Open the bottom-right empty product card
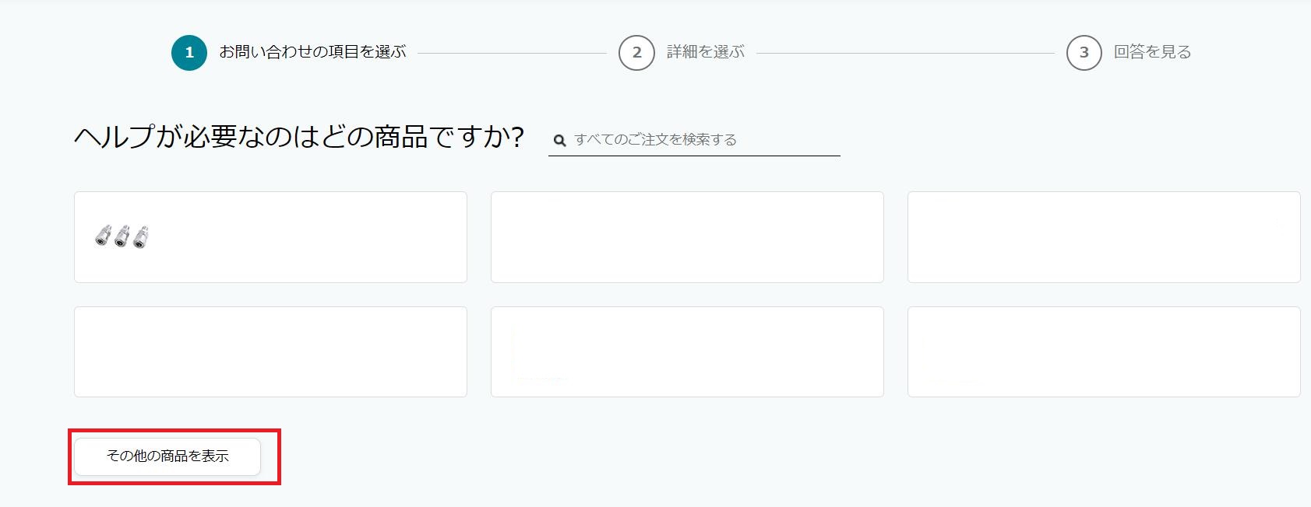 pos(1103,351)
